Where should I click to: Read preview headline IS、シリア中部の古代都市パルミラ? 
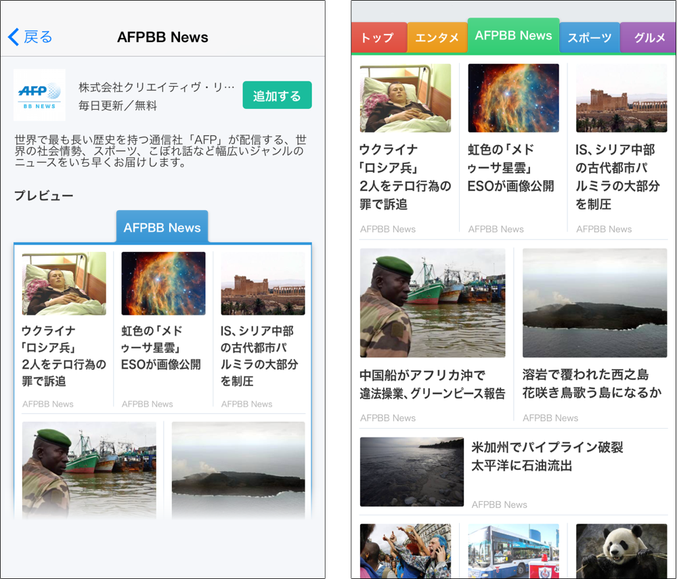coord(259,356)
